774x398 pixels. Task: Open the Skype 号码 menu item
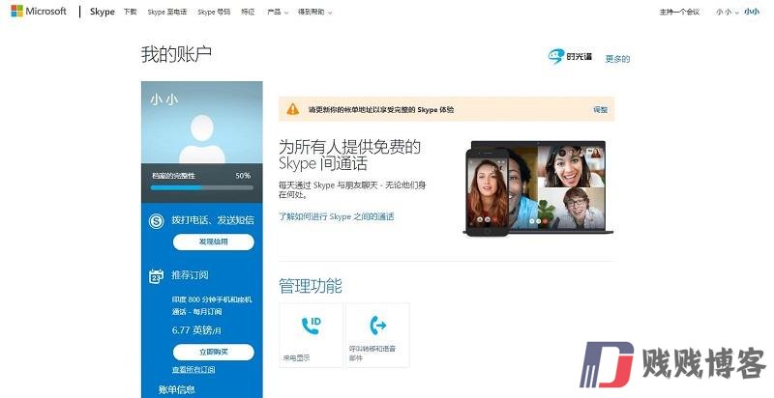point(214,12)
